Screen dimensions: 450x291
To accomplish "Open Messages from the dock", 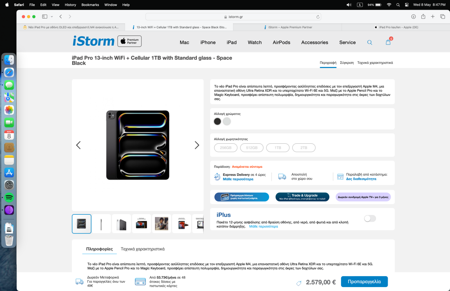I will 9,85.
